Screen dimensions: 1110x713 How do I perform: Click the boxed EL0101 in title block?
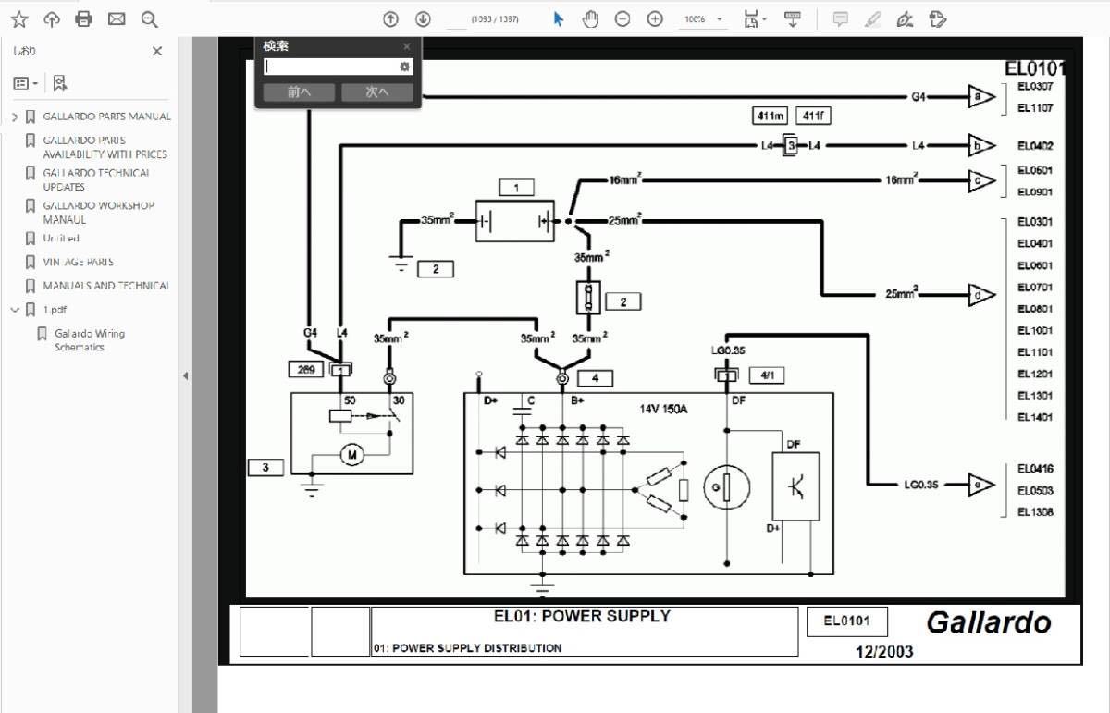[x=846, y=621]
